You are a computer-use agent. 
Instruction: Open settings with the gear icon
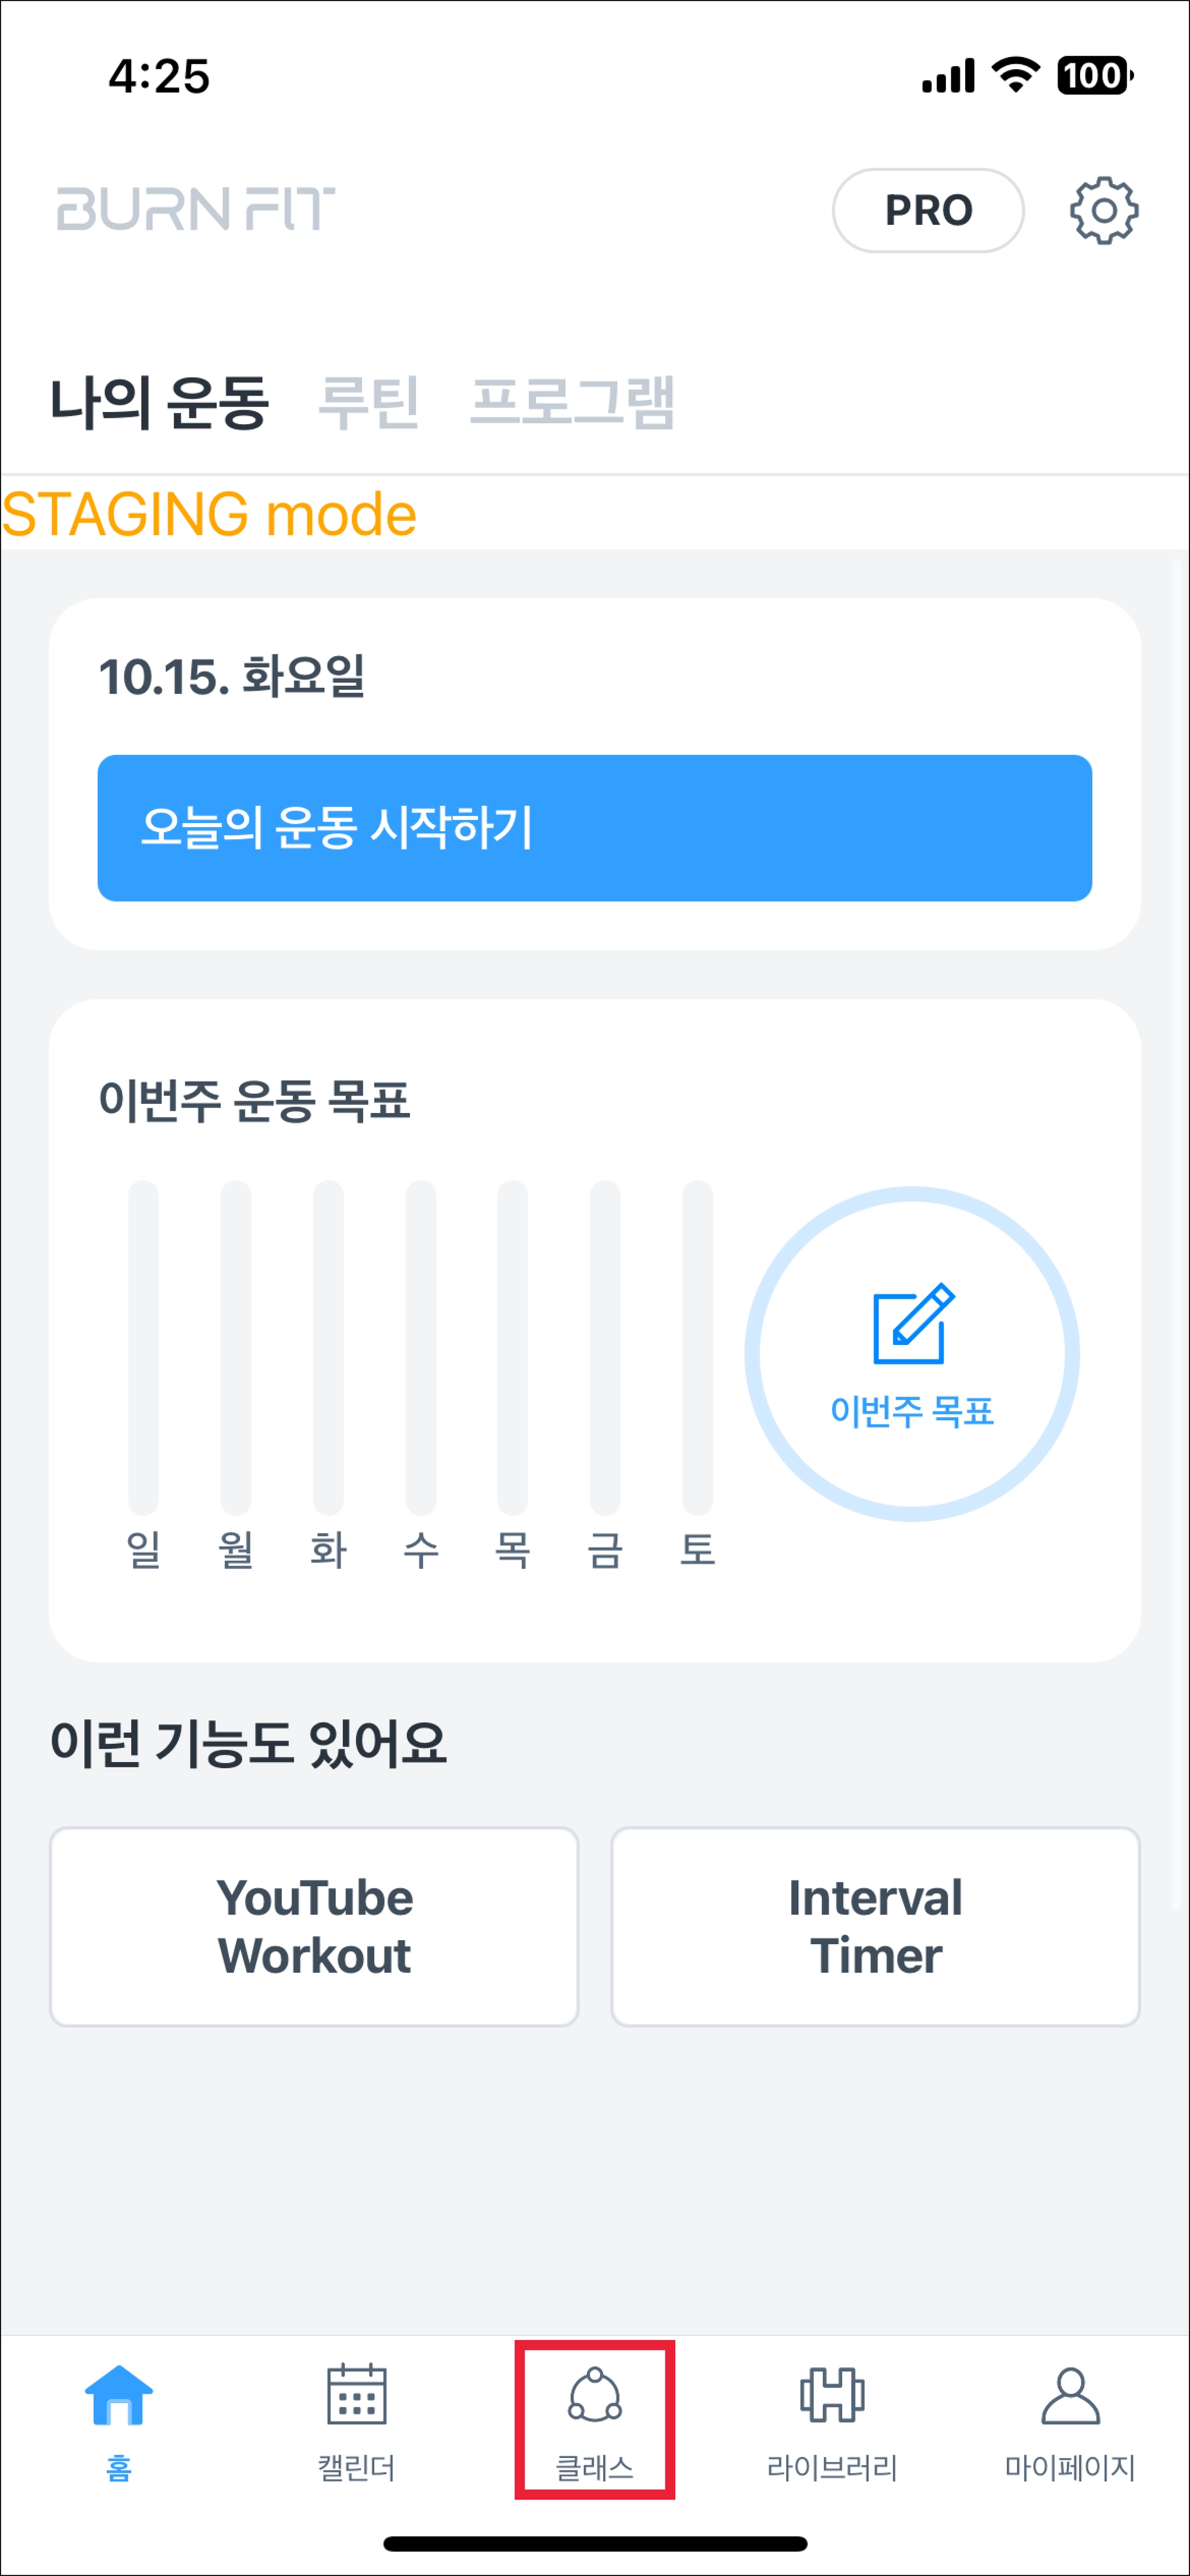[1103, 210]
